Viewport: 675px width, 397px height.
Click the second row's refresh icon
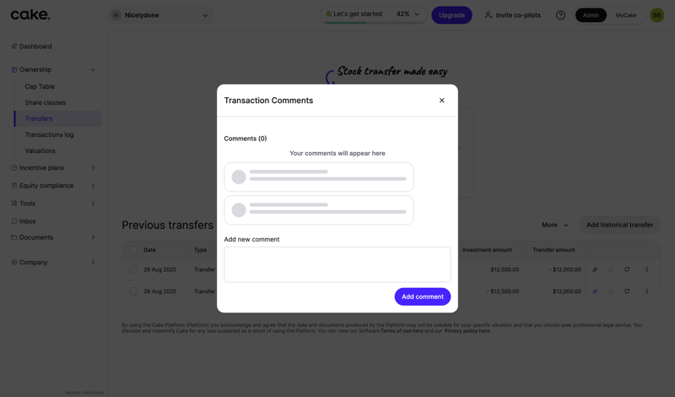tap(627, 291)
